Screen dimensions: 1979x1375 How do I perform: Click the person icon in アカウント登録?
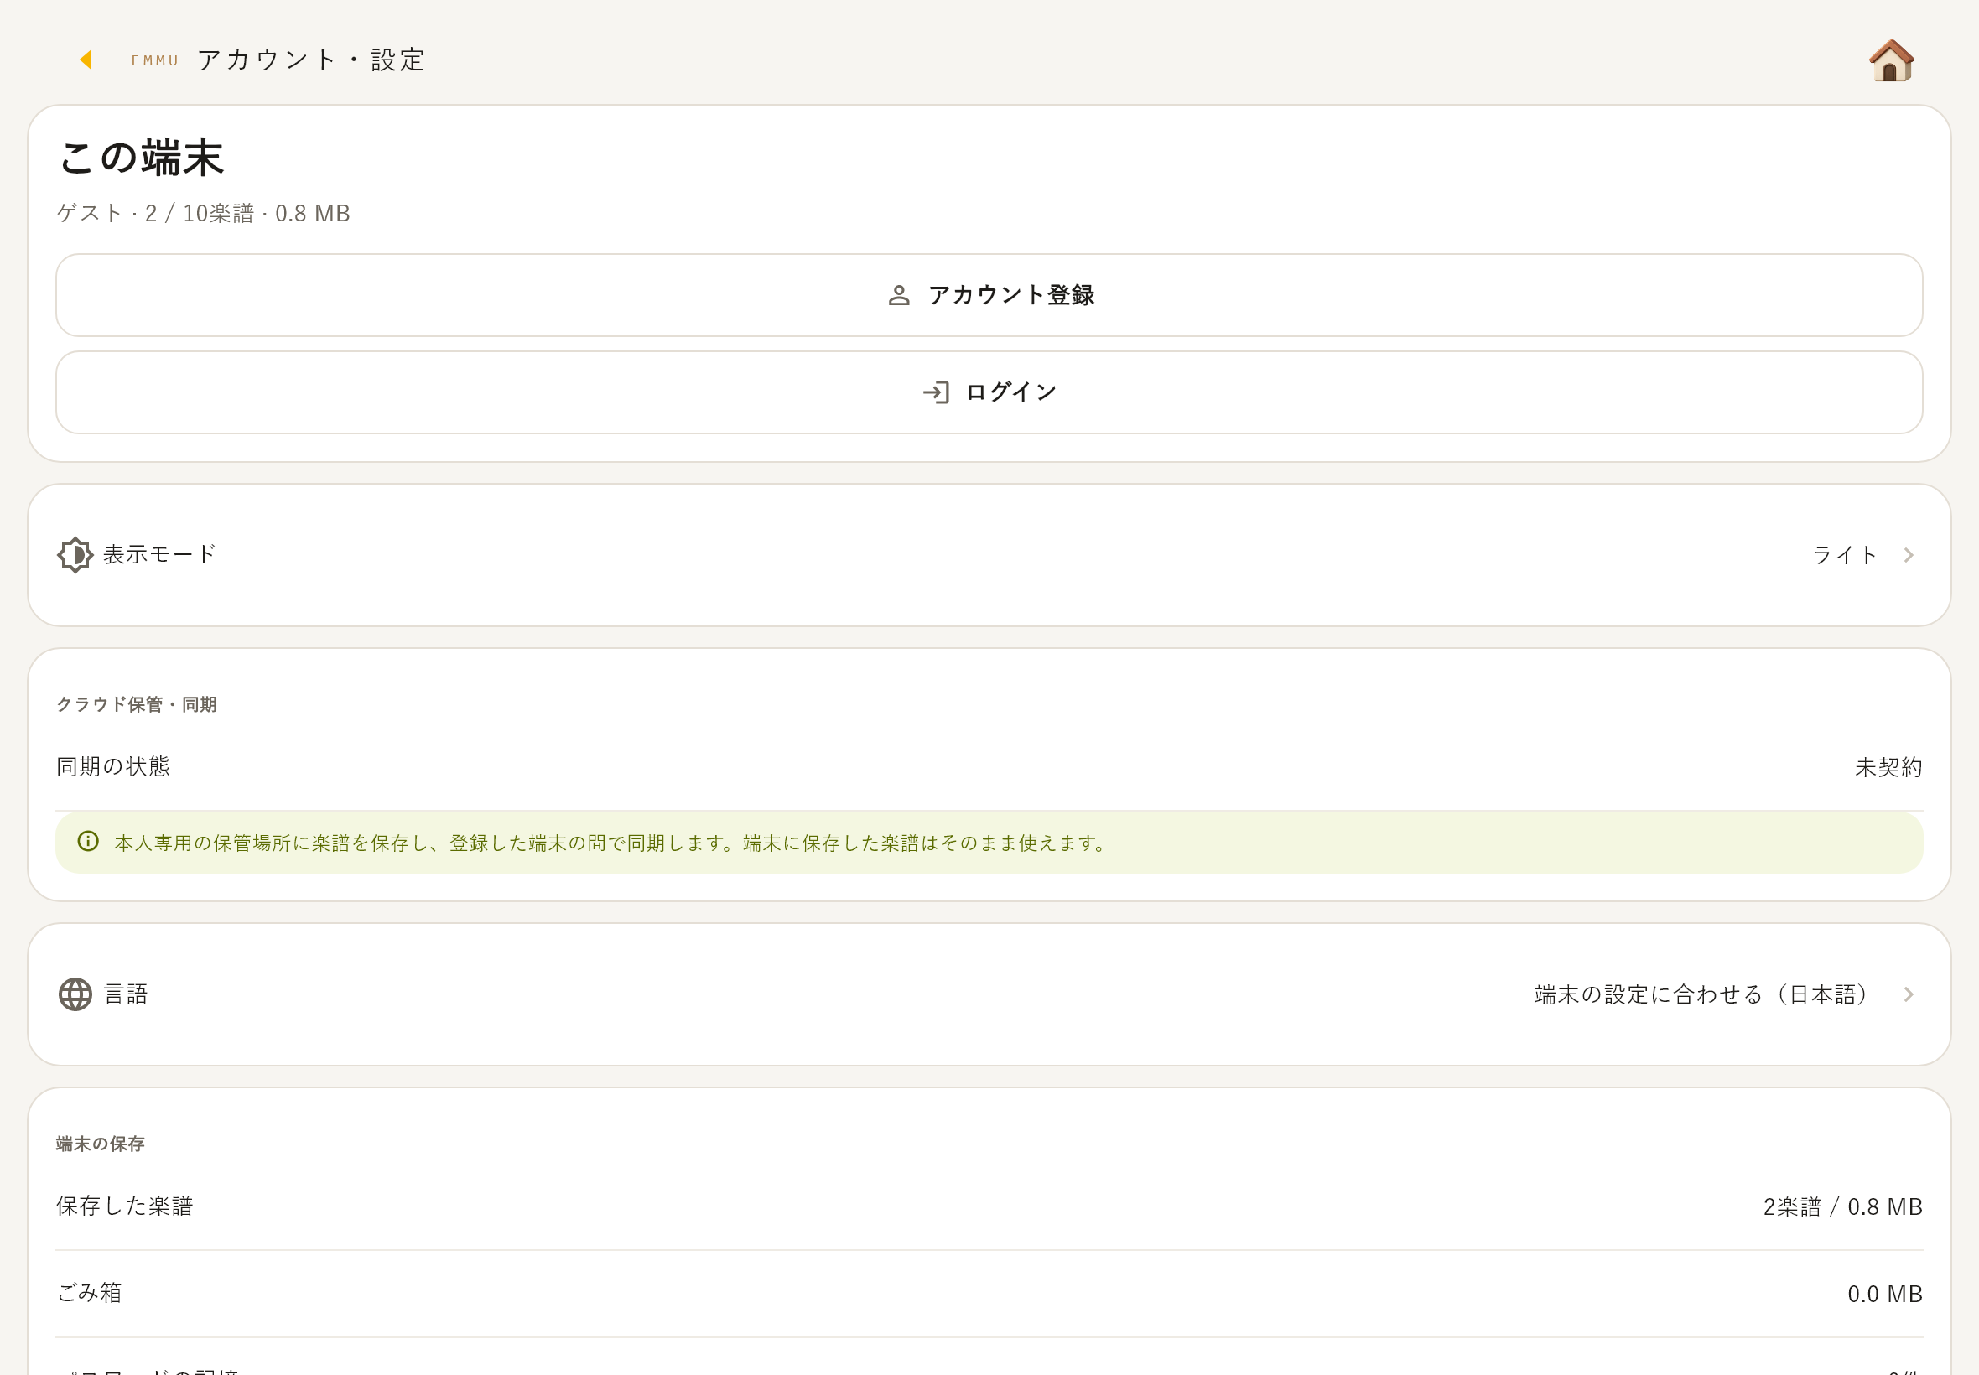pos(899,295)
